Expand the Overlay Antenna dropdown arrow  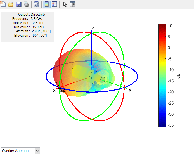click(37, 151)
